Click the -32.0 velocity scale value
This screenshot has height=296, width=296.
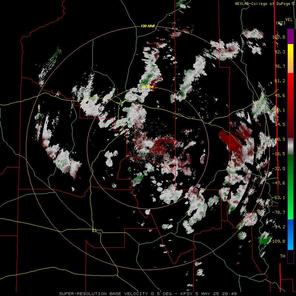tap(279, 169)
